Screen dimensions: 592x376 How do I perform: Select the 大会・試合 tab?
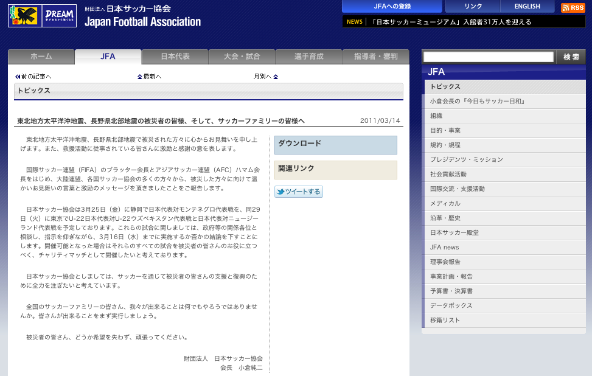[242, 57]
